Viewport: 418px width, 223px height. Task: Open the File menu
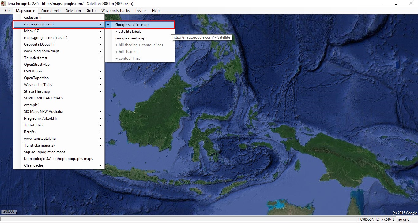pyautogui.click(x=7, y=11)
